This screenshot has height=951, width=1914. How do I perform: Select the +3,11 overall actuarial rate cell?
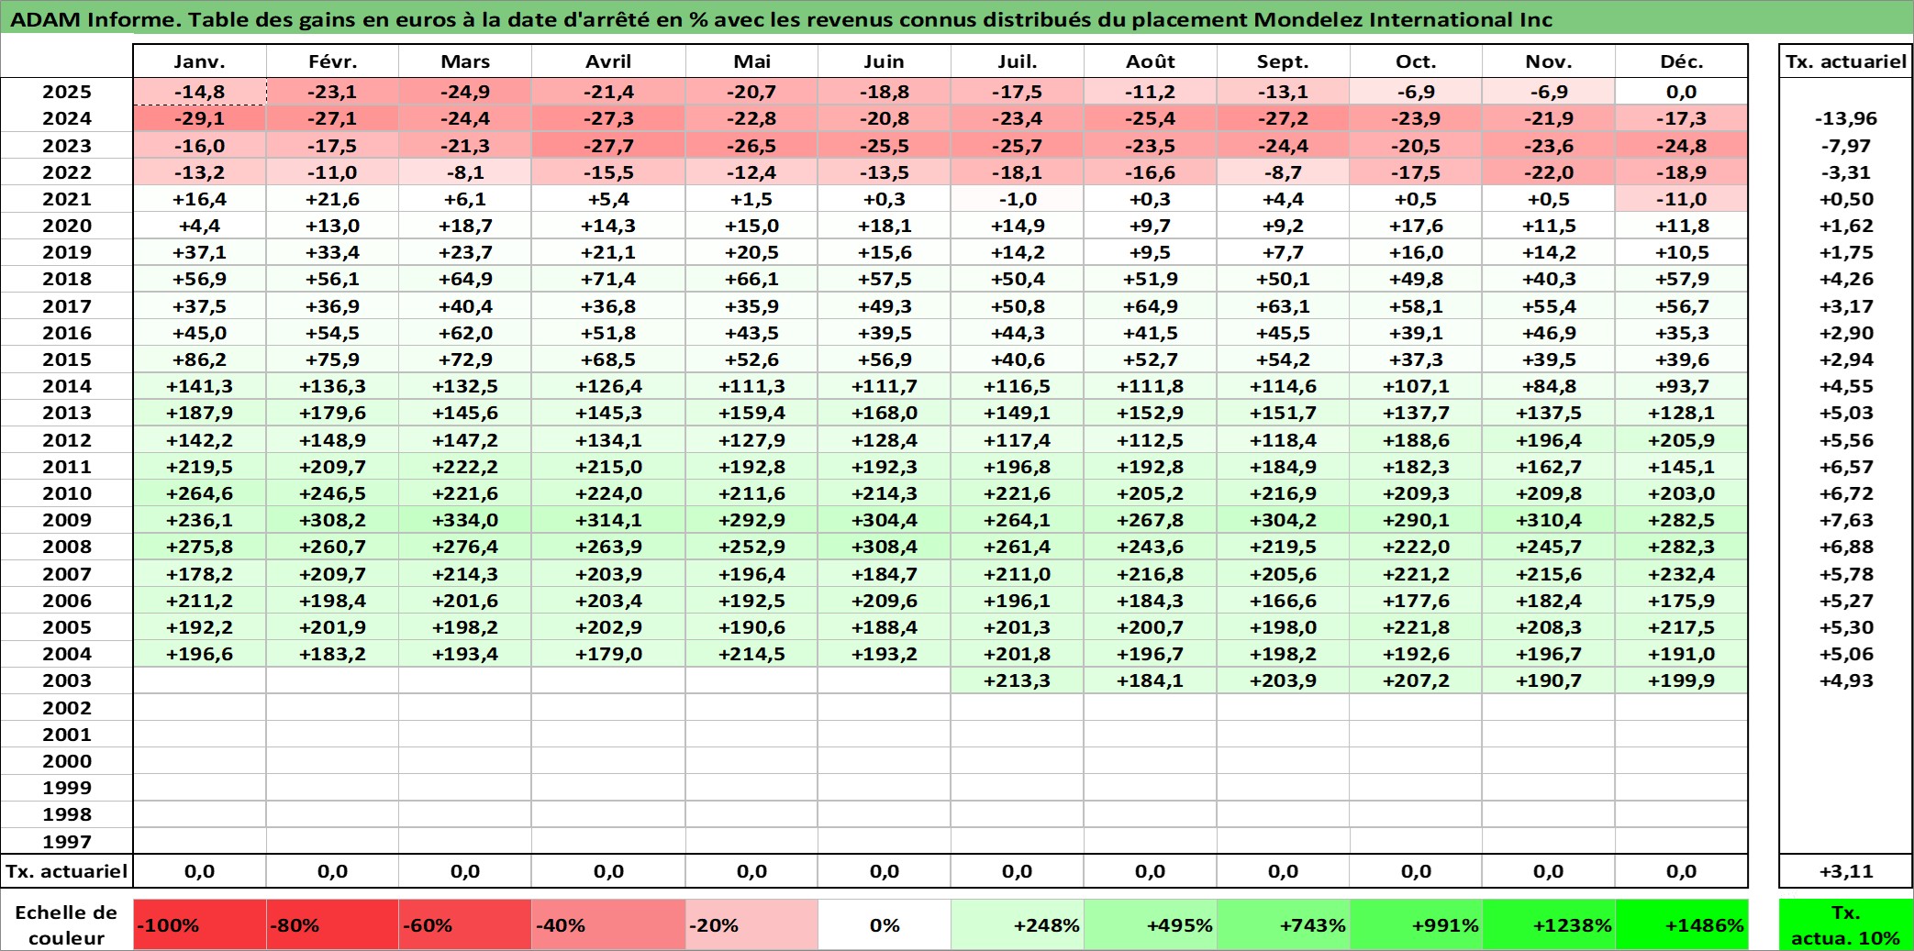tap(1846, 871)
